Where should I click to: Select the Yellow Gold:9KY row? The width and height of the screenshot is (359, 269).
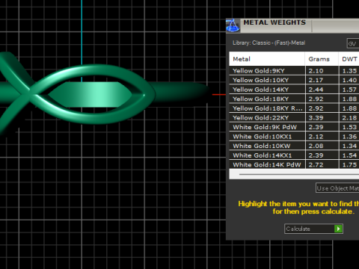294,71
